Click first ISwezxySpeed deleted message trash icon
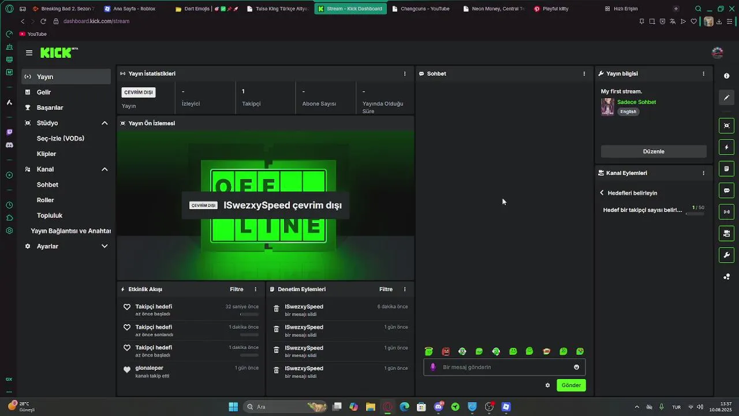 [x=276, y=310]
